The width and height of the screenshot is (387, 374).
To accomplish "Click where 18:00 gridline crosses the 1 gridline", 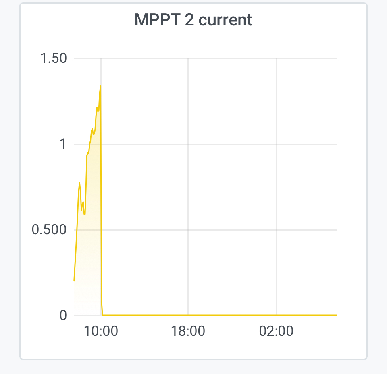I will click(188, 144).
